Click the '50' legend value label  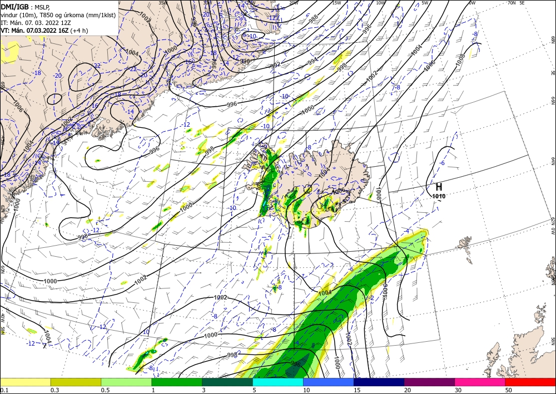[508, 390]
